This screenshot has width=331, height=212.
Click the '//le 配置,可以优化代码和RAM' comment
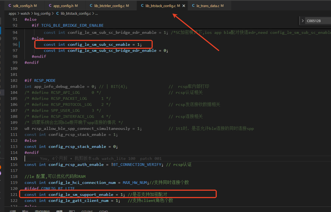pyautogui.click(x=55, y=177)
